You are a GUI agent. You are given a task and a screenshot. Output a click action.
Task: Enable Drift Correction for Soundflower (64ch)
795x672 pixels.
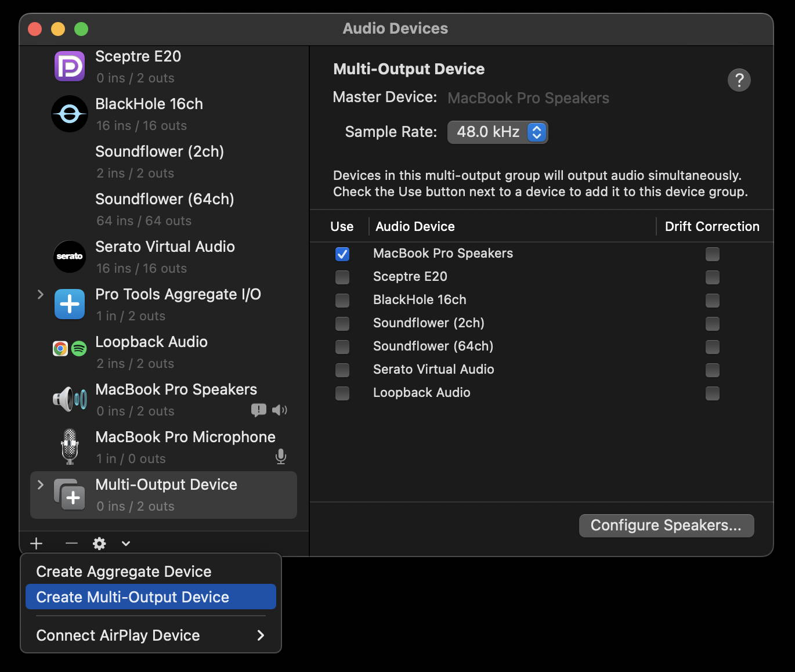pos(713,347)
